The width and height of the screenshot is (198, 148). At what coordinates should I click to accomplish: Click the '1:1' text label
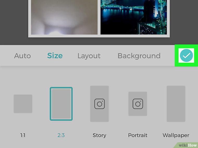coord(23,135)
